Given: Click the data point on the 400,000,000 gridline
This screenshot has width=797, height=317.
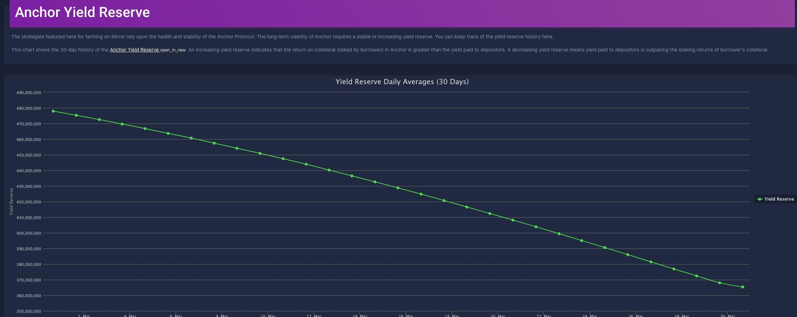Looking at the screenshot, I should (x=559, y=234).
